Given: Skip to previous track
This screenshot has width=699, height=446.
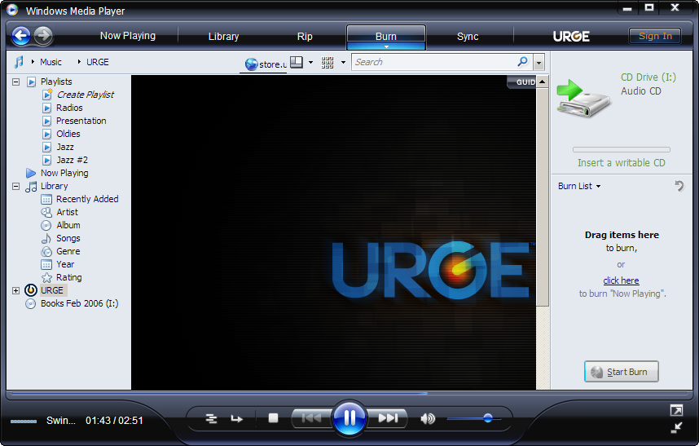Looking at the screenshot, I should coord(311,418).
